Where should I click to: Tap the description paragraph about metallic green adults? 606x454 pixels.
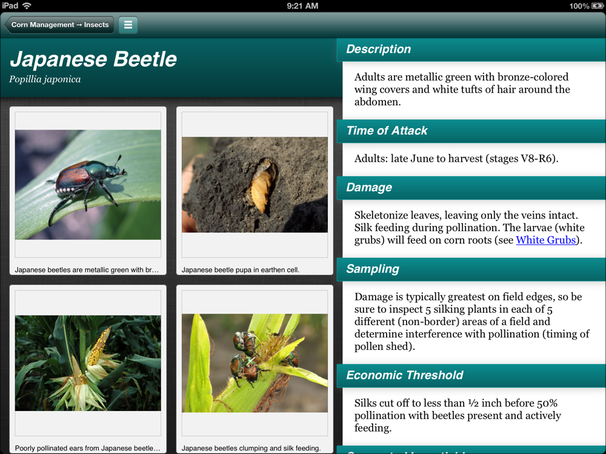tap(462, 90)
